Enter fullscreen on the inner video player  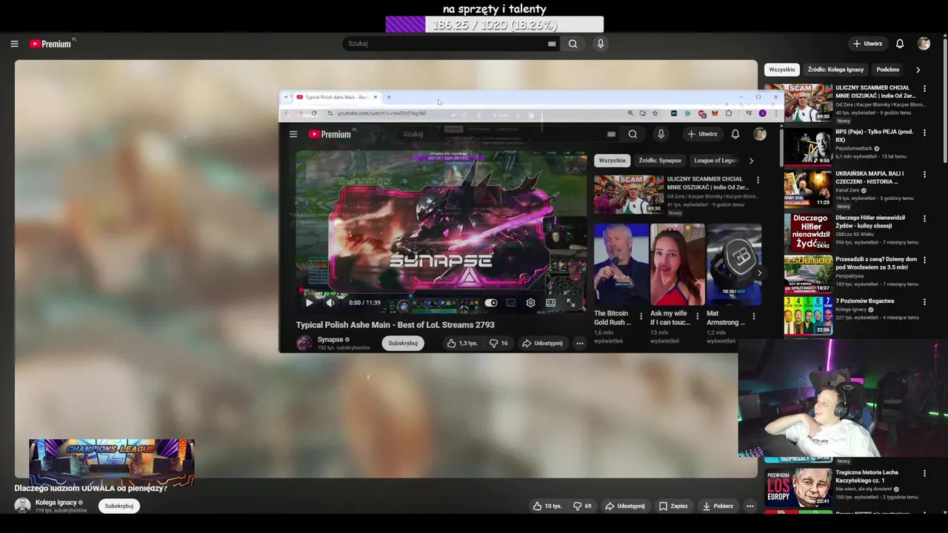571,303
